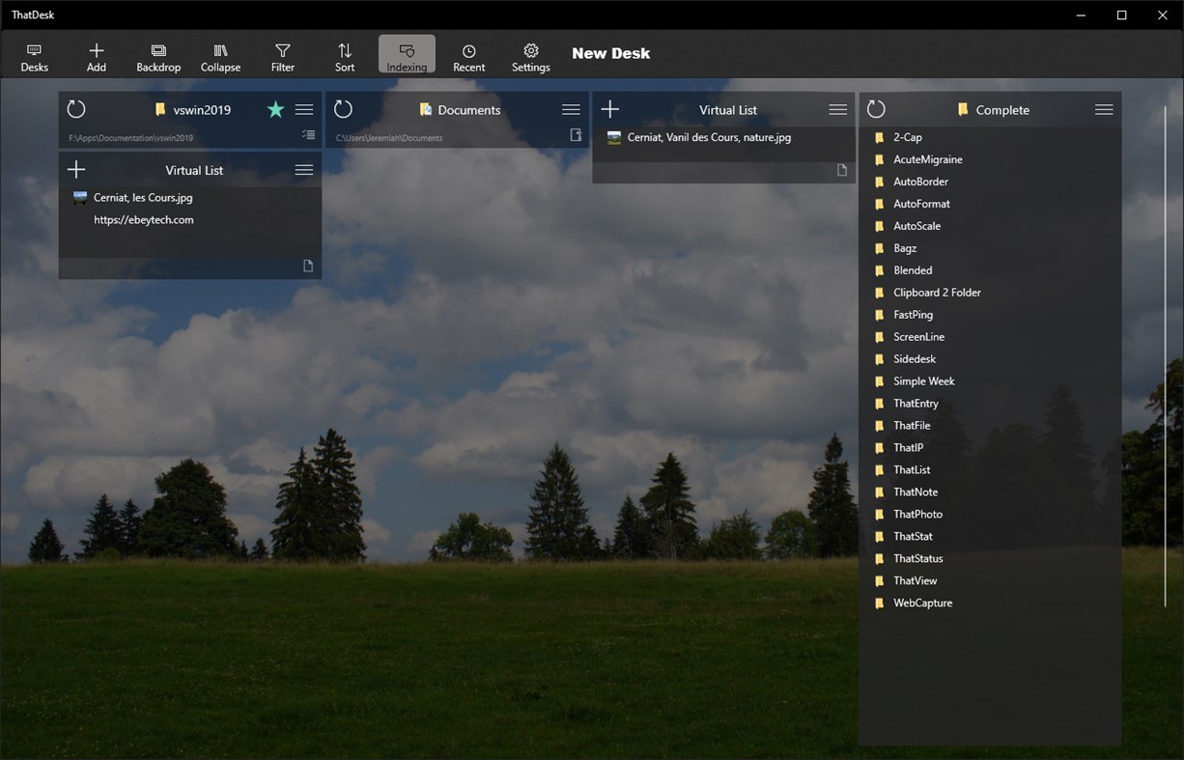Open Recent items
The image size is (1184, 760).
click(468, 55)
